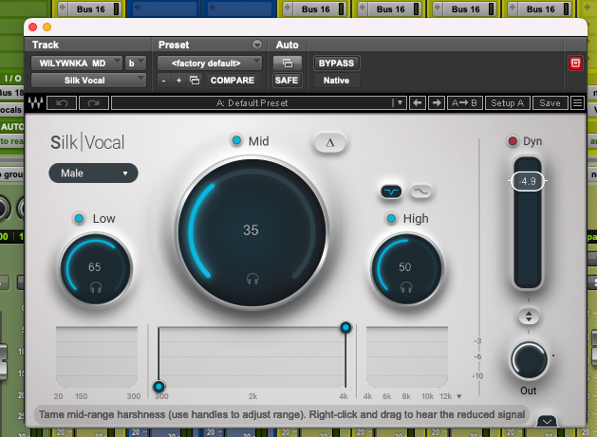Screen dimensions: 597x437
Task: Save the current preset
Action: [x=550, y=103]
